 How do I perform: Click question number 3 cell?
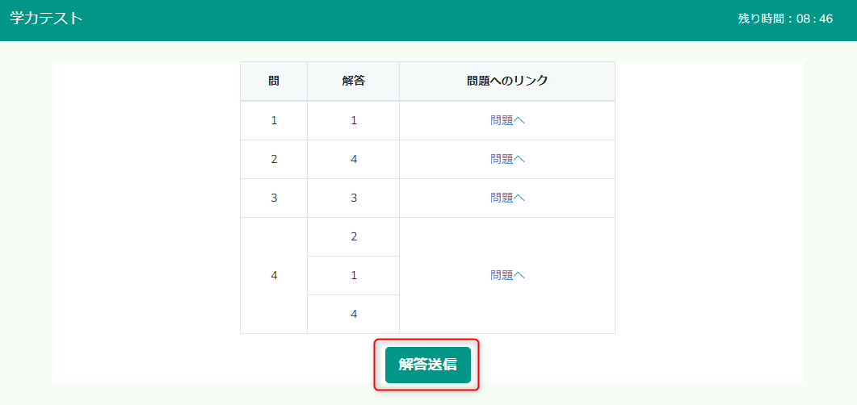coord(274,198)
